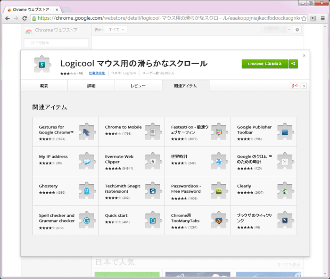Click the Logicool rating count (16)
Screen dimensions: 330x279
click(80, 73)
